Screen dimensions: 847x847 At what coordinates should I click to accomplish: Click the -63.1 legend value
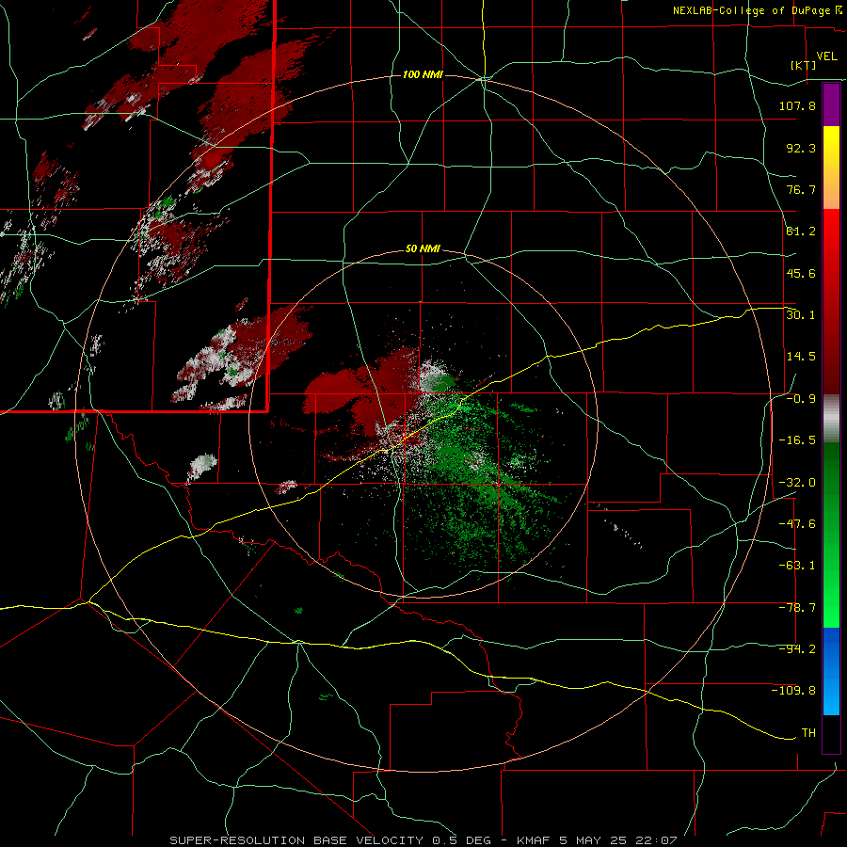pyautogui.click(x=797, y=566)
